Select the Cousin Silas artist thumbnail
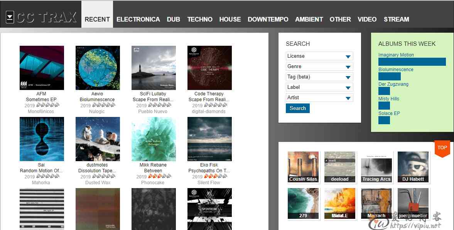Image resolution: width=454 pixels, height=230 pixels. (303, 167)
